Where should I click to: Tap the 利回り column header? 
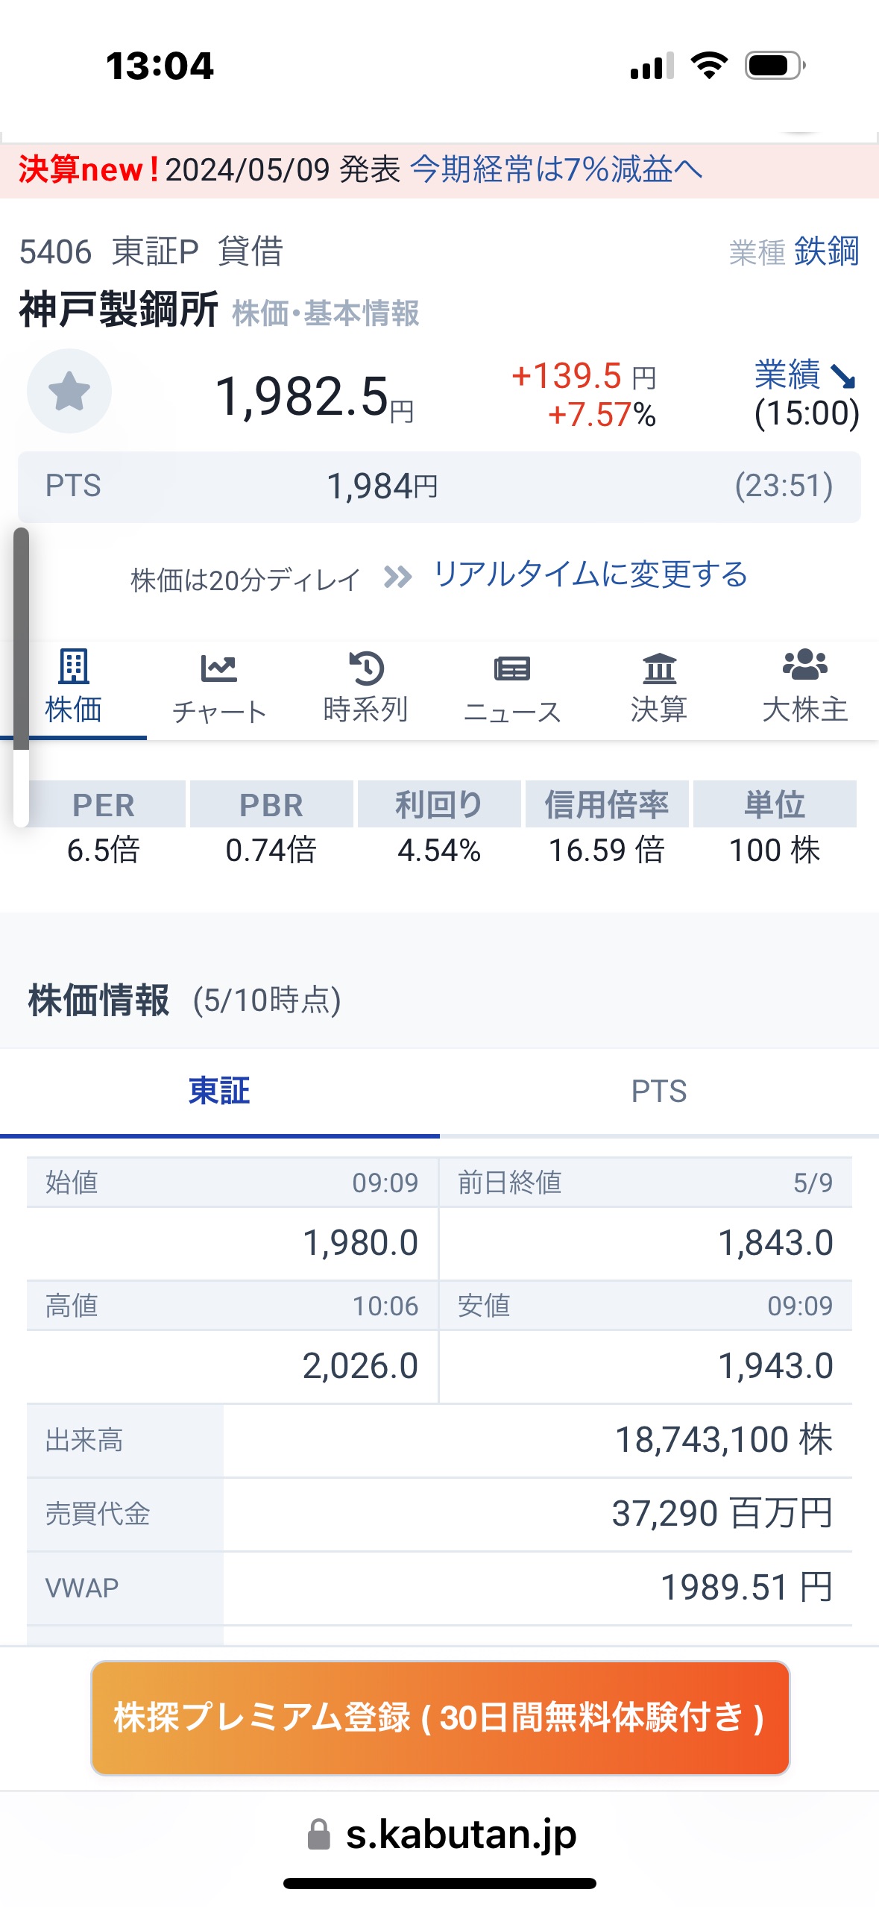(x=438, y=805)
